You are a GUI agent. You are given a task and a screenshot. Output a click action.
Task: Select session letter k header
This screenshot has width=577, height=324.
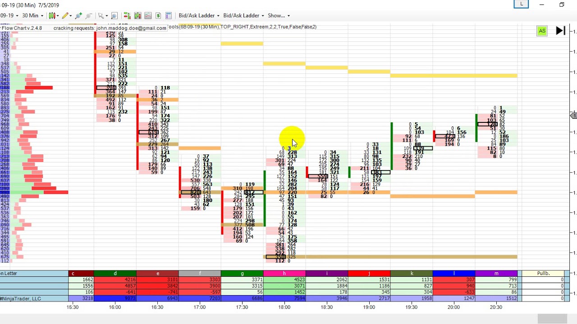pyautogui.click(x=412, y=274)
